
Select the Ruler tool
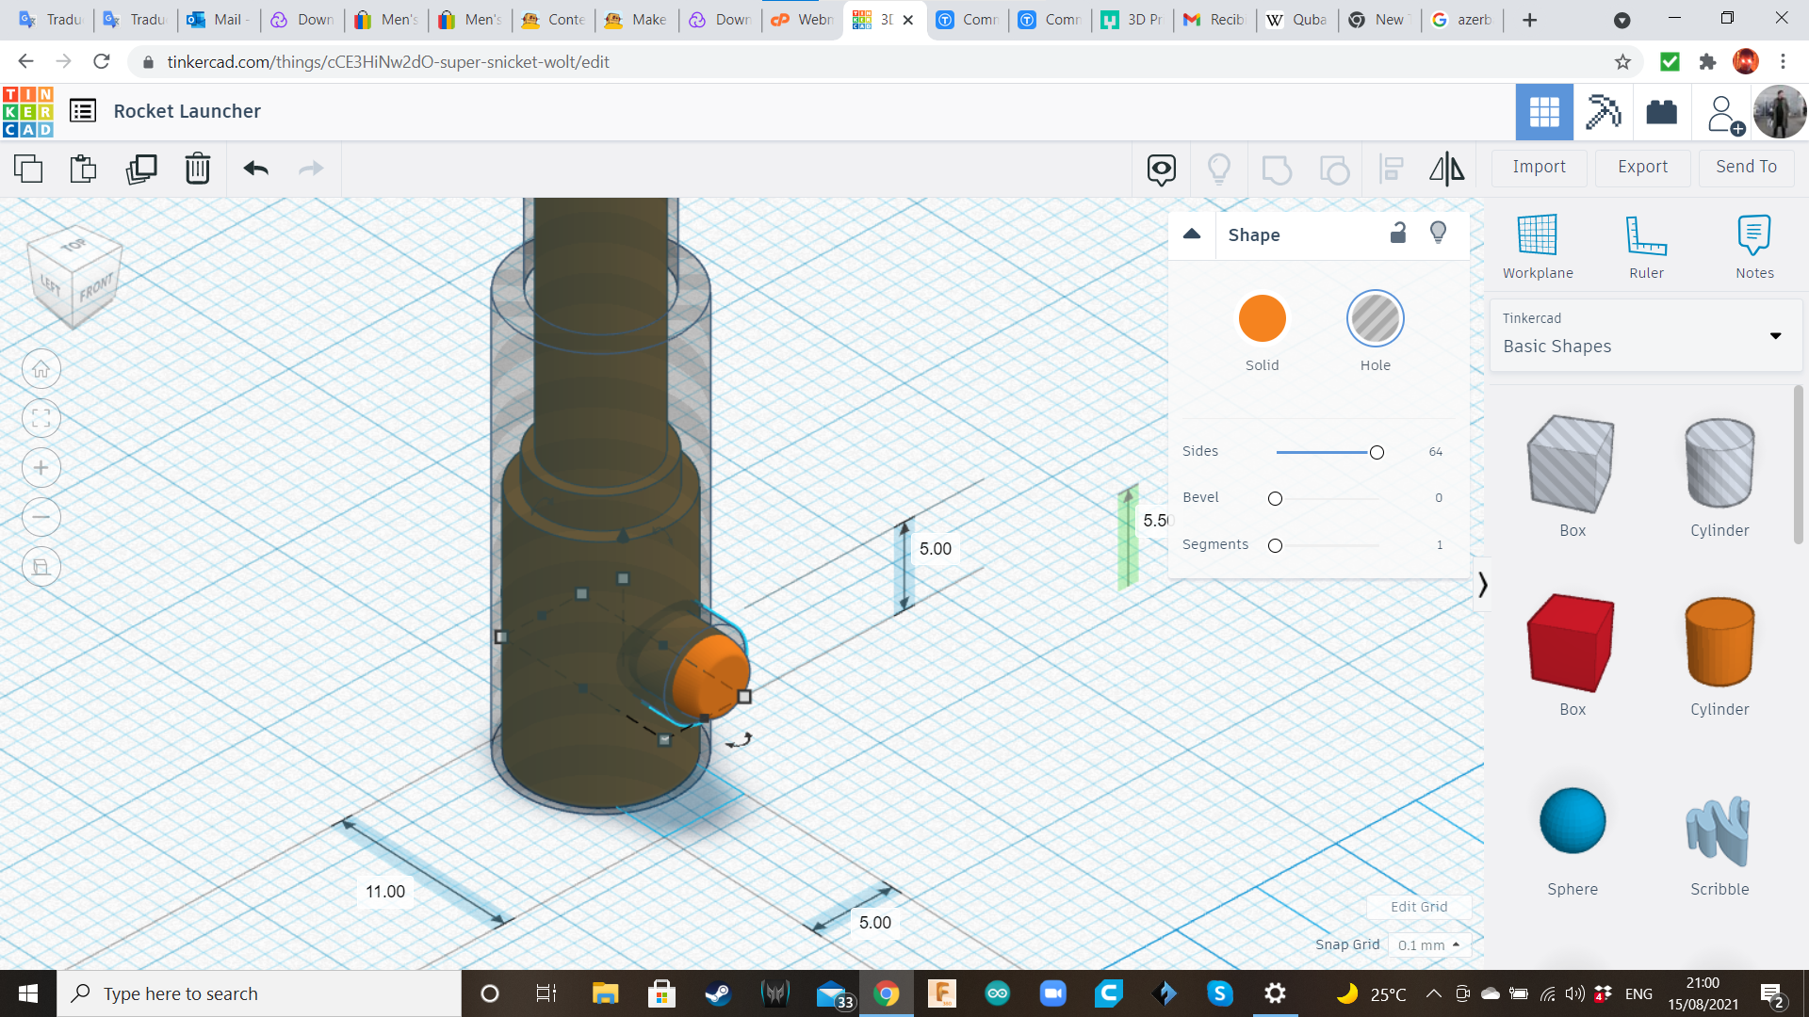coord(1646,245)
